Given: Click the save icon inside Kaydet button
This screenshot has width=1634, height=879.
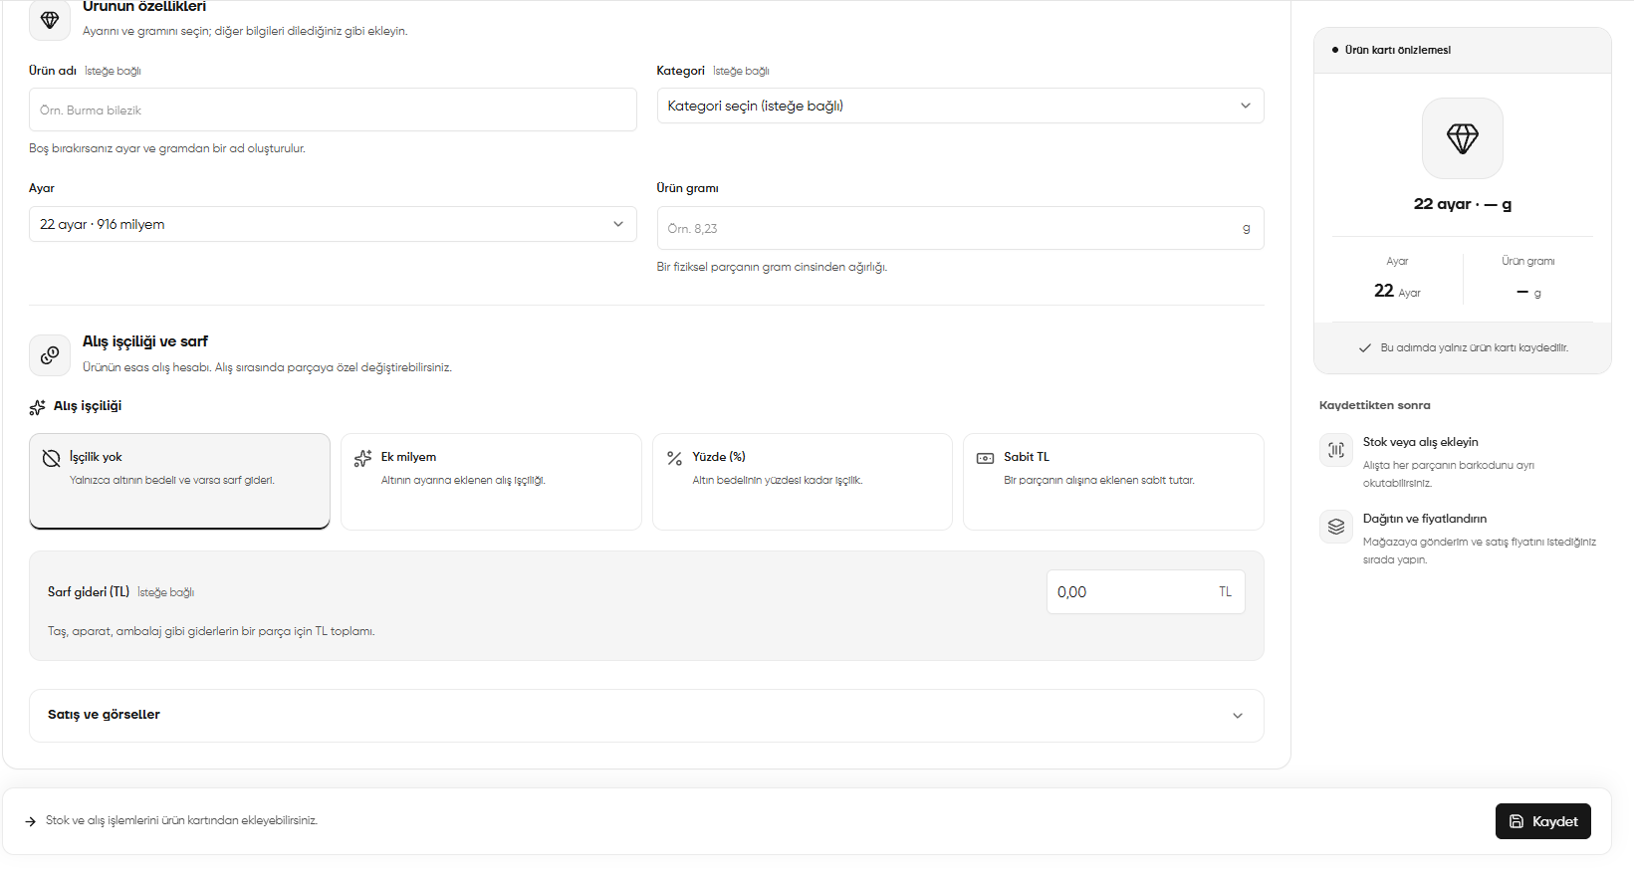Looking at the screenshot, I should (x=1517, y=821).
